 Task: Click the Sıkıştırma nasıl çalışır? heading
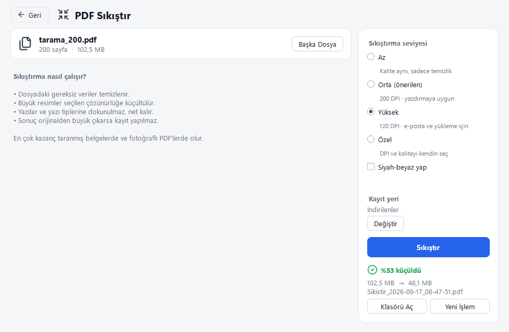click(50, 77)
